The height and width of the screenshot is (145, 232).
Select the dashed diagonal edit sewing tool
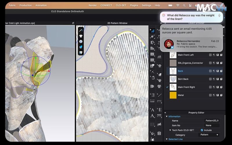pyautogui.click(x=159, y=95)
